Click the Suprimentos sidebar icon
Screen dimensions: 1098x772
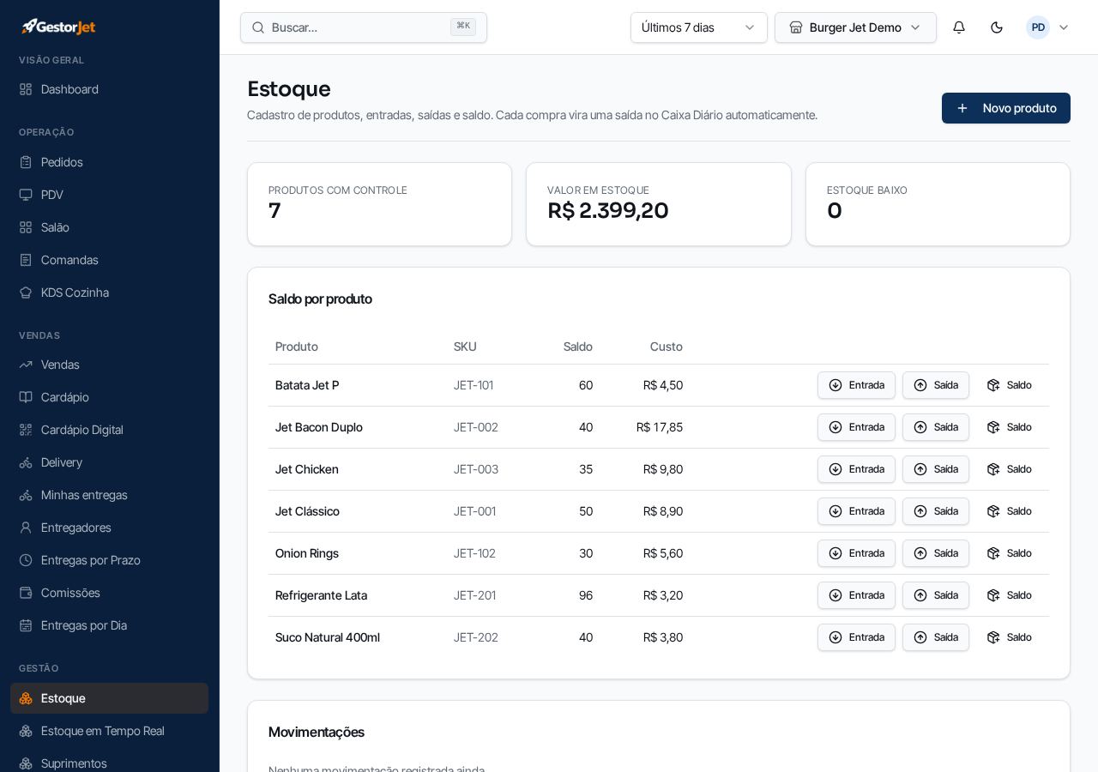coord(26,763)
